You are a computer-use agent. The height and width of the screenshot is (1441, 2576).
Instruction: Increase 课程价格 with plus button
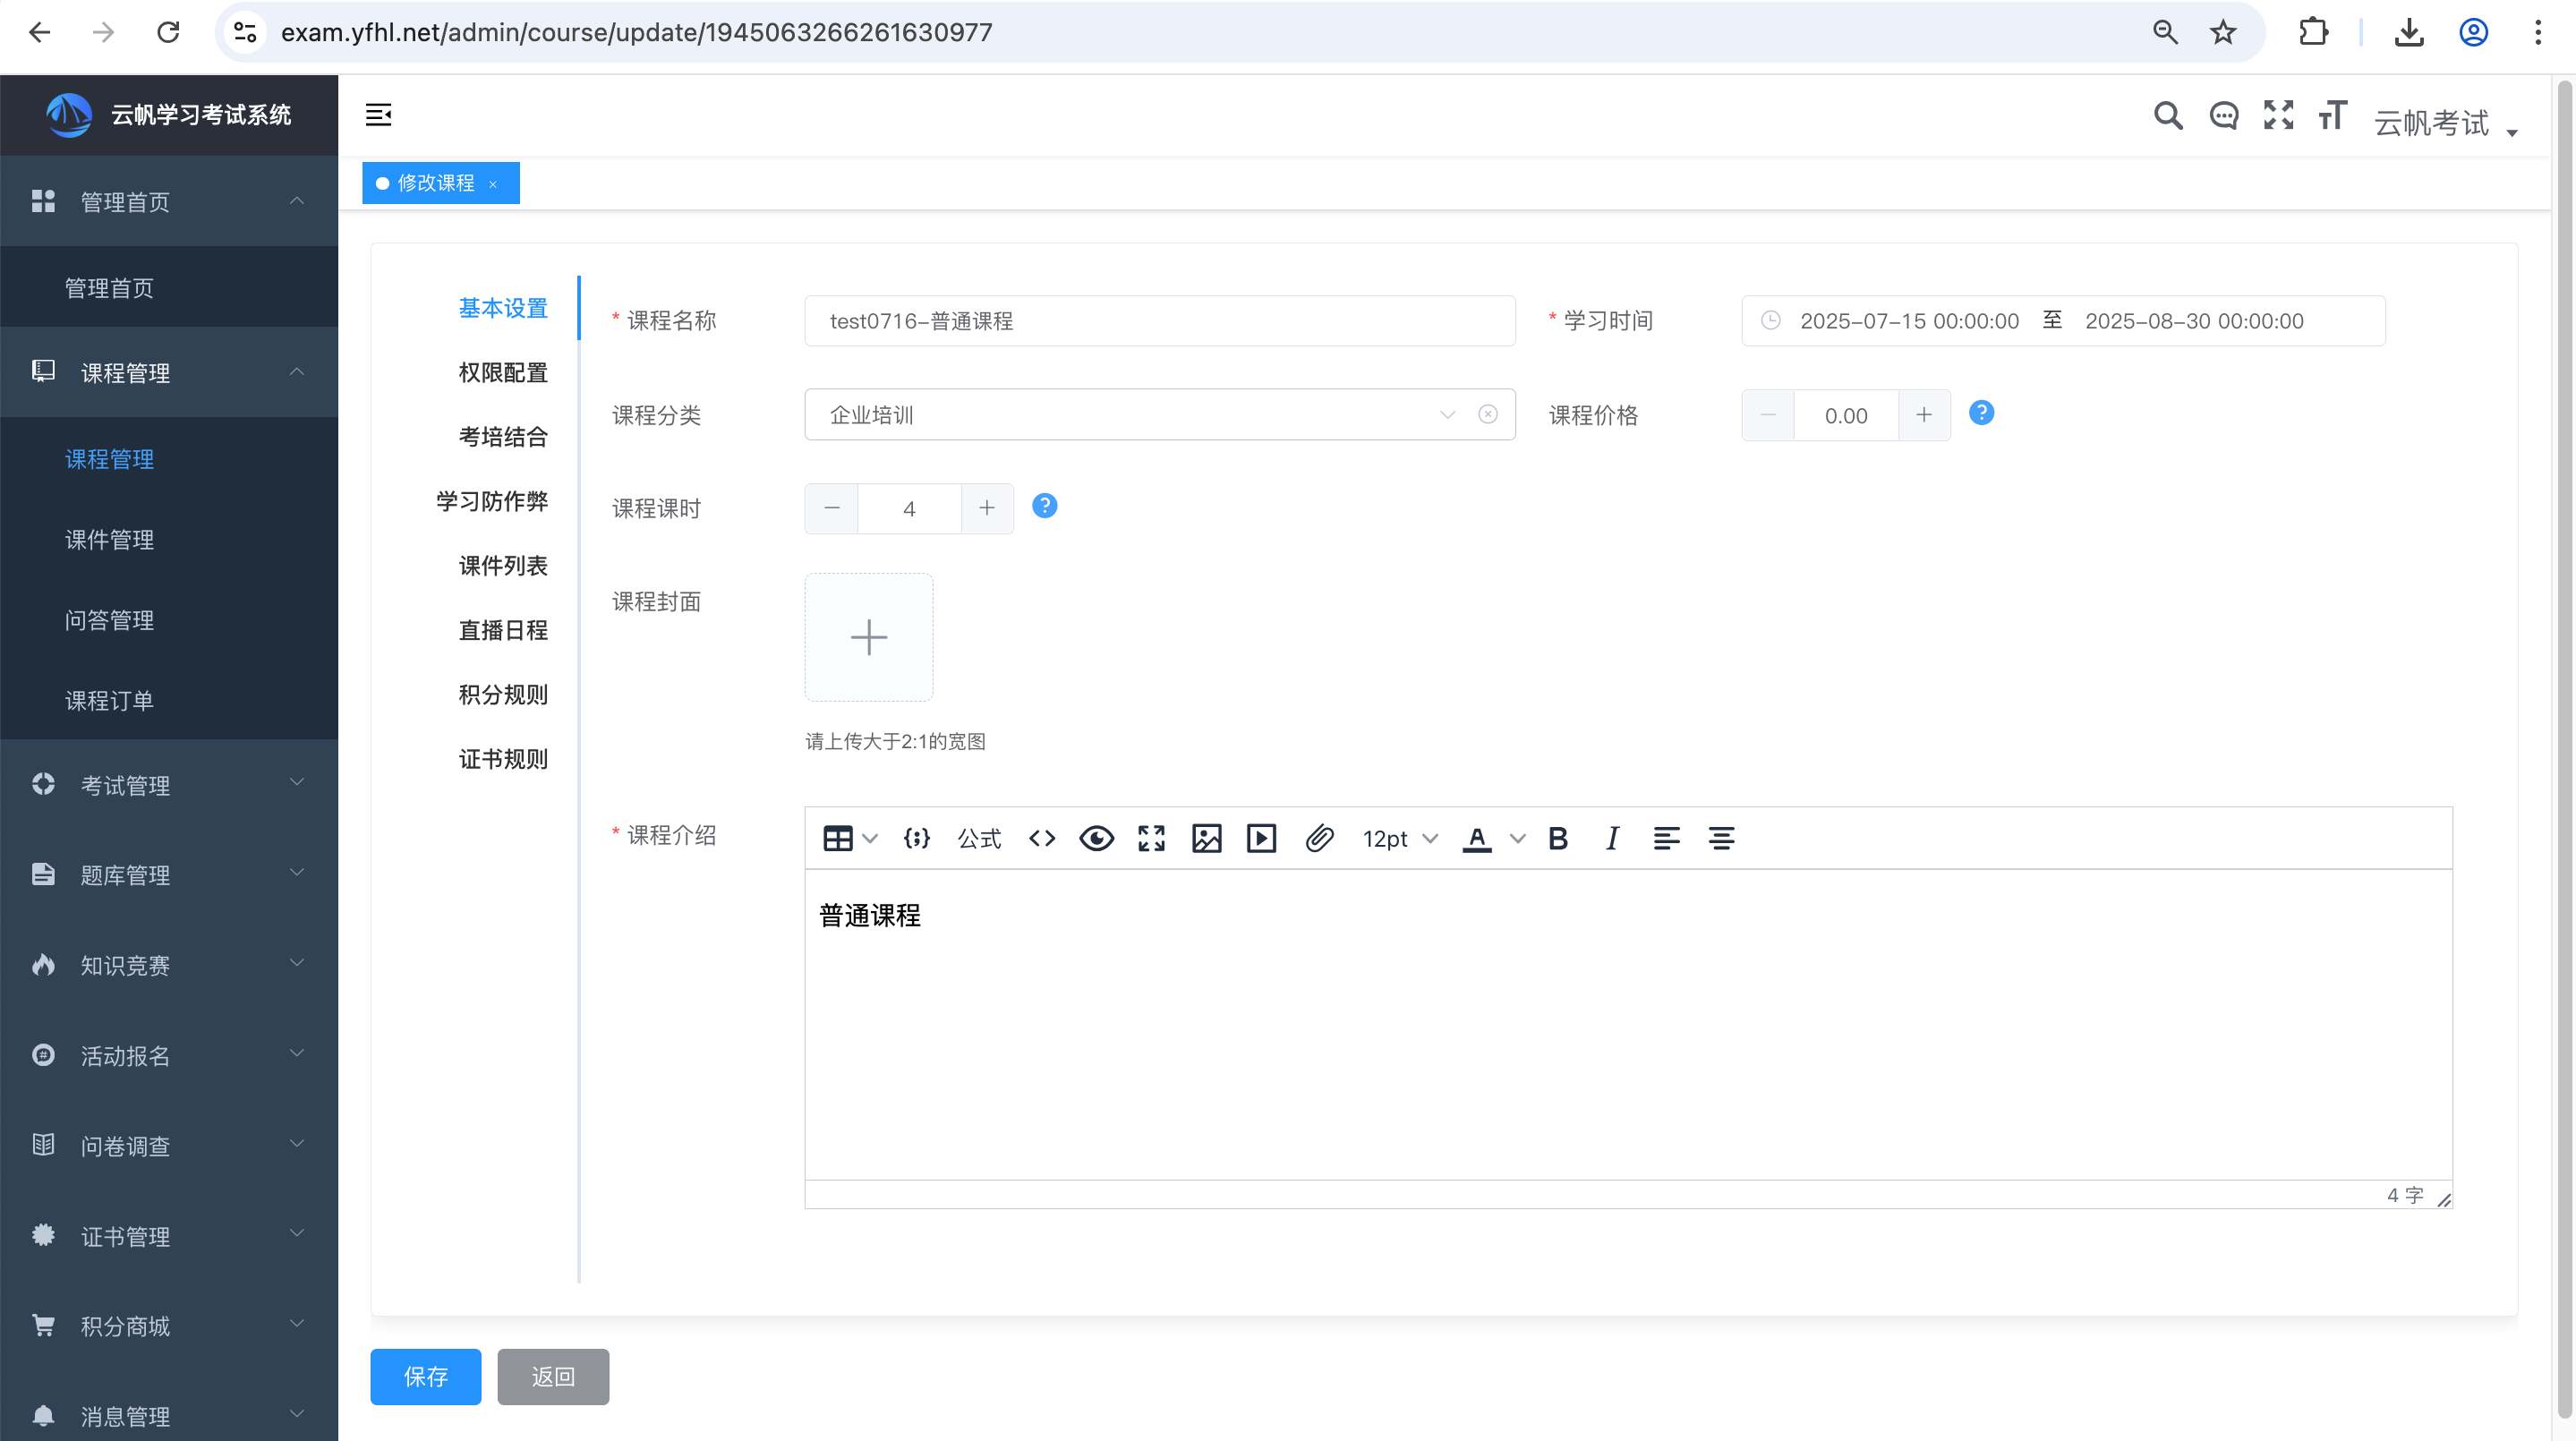pyautogui.click(x=1924, y=415)
